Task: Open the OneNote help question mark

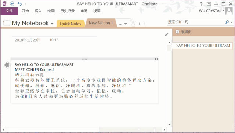Action: [x=201, y=4]
